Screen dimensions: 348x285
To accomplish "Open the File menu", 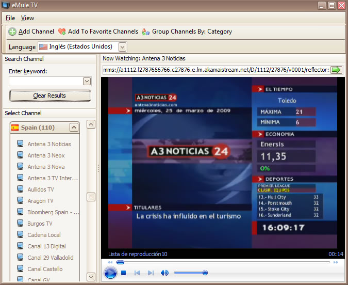I will [10, 18].
